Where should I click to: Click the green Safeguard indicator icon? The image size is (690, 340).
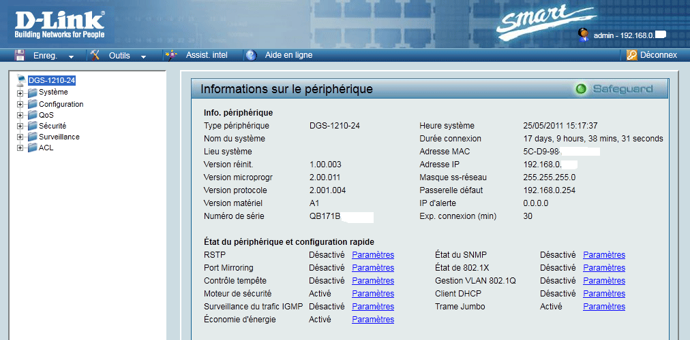click(581, 89)
